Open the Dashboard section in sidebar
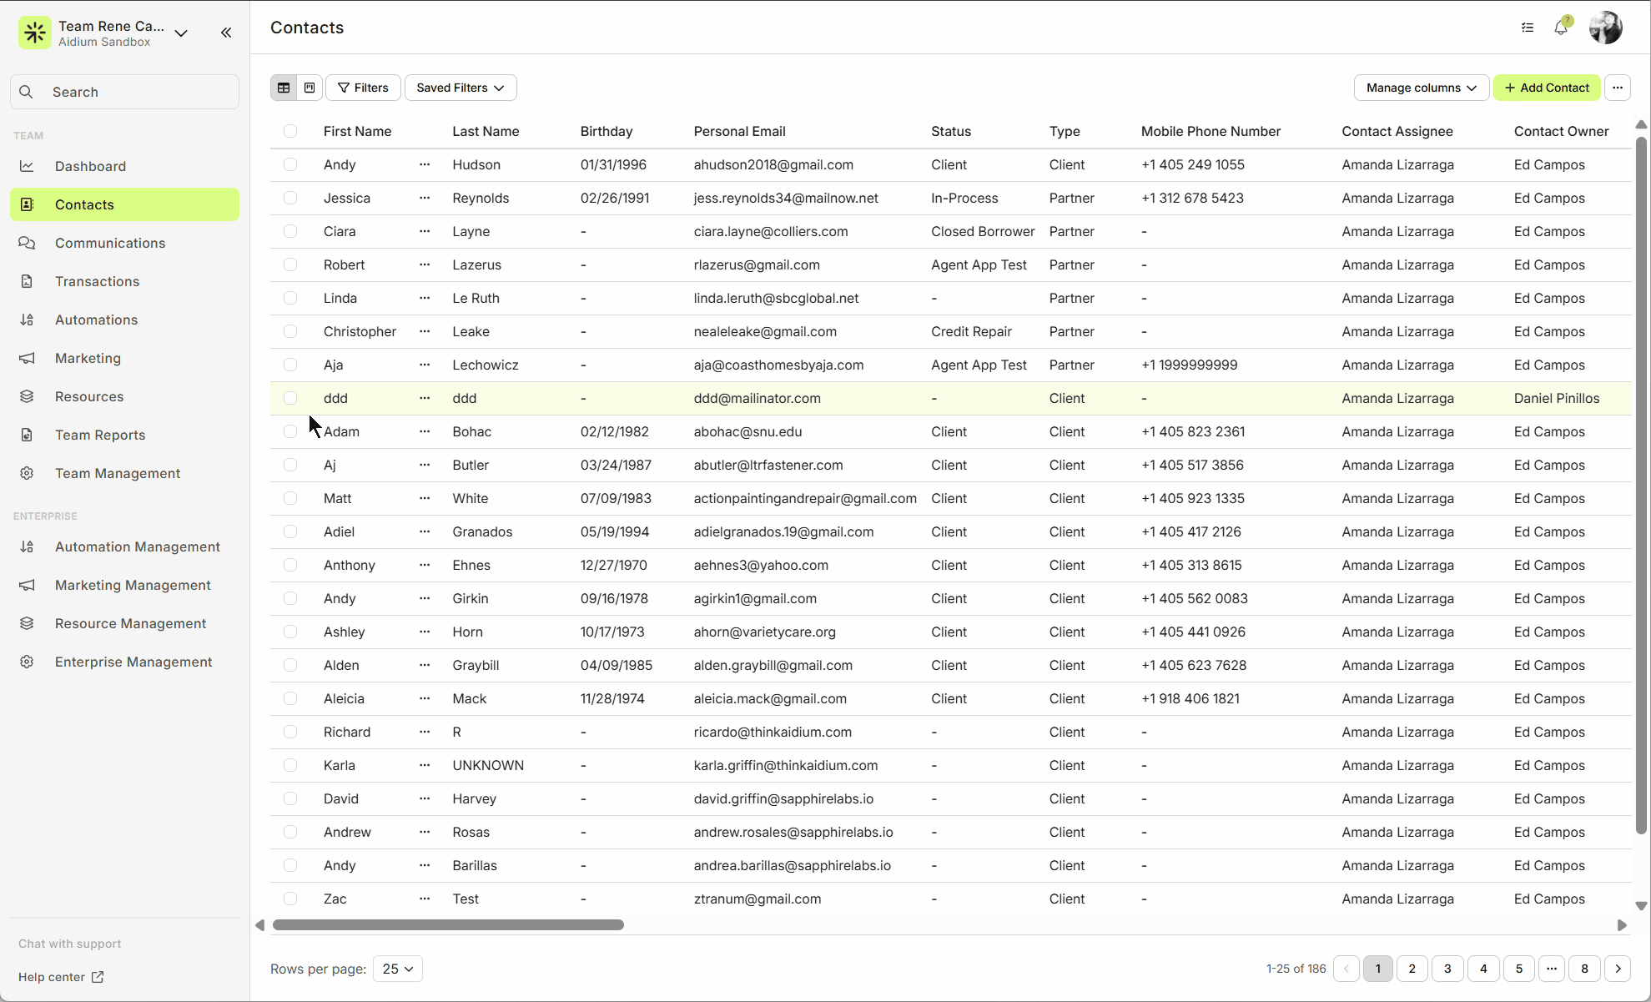The height and width of the screenshot is (1002, 1651). (90, 166)
